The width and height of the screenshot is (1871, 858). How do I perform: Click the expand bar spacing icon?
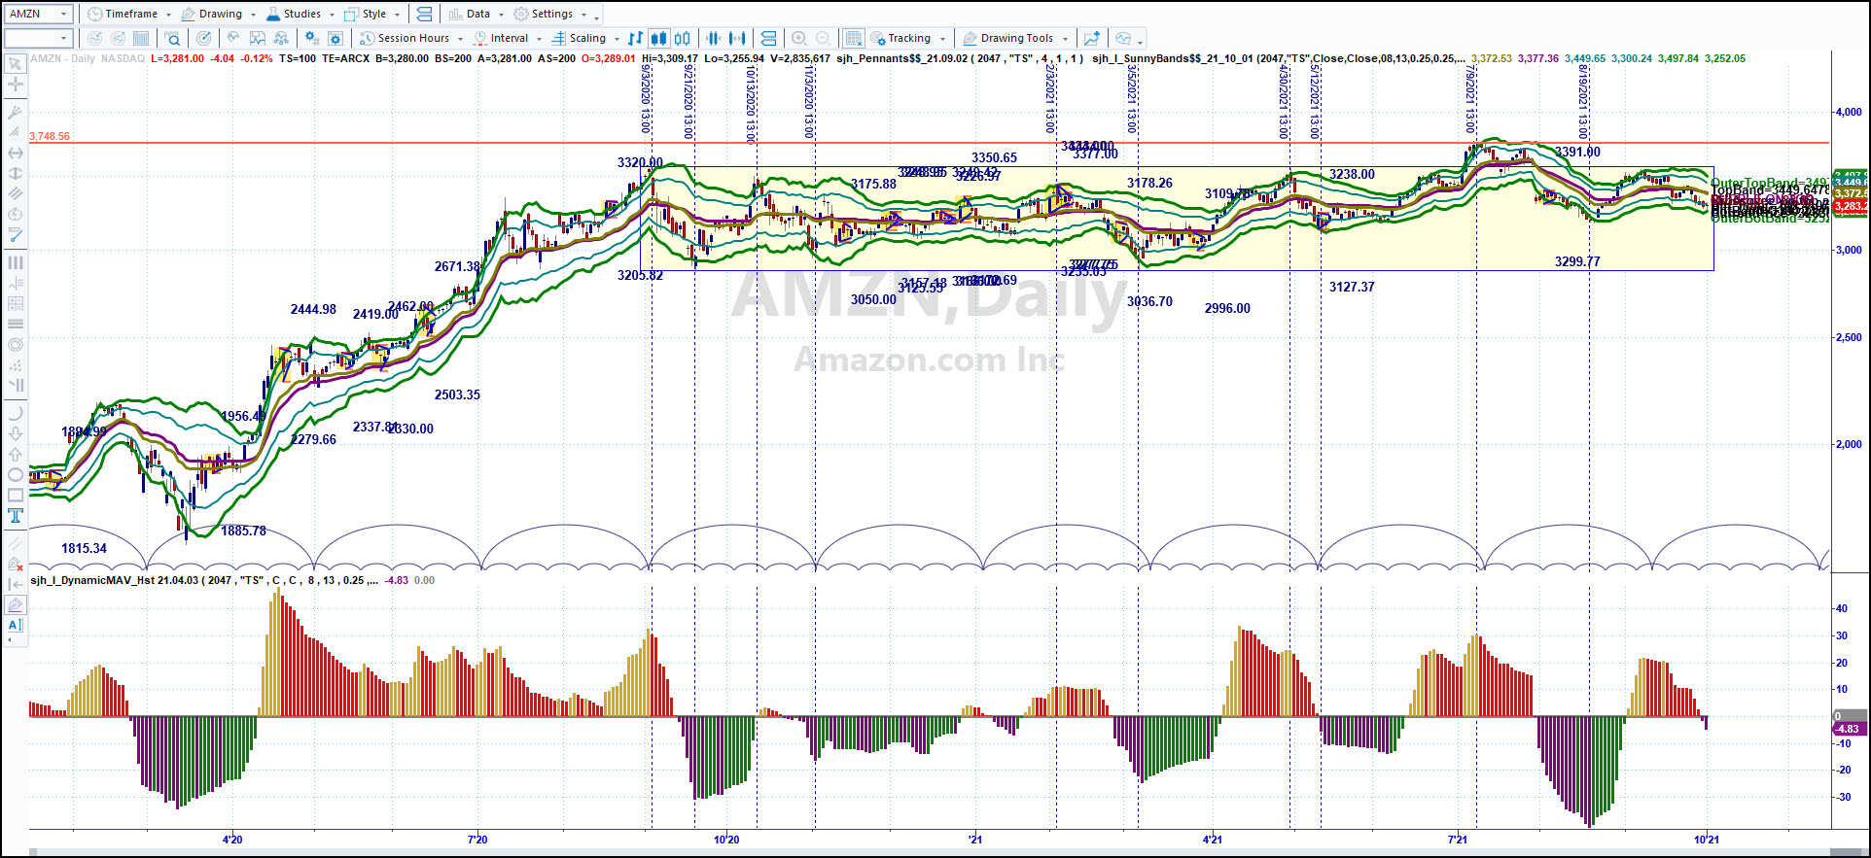pos(737,38)
